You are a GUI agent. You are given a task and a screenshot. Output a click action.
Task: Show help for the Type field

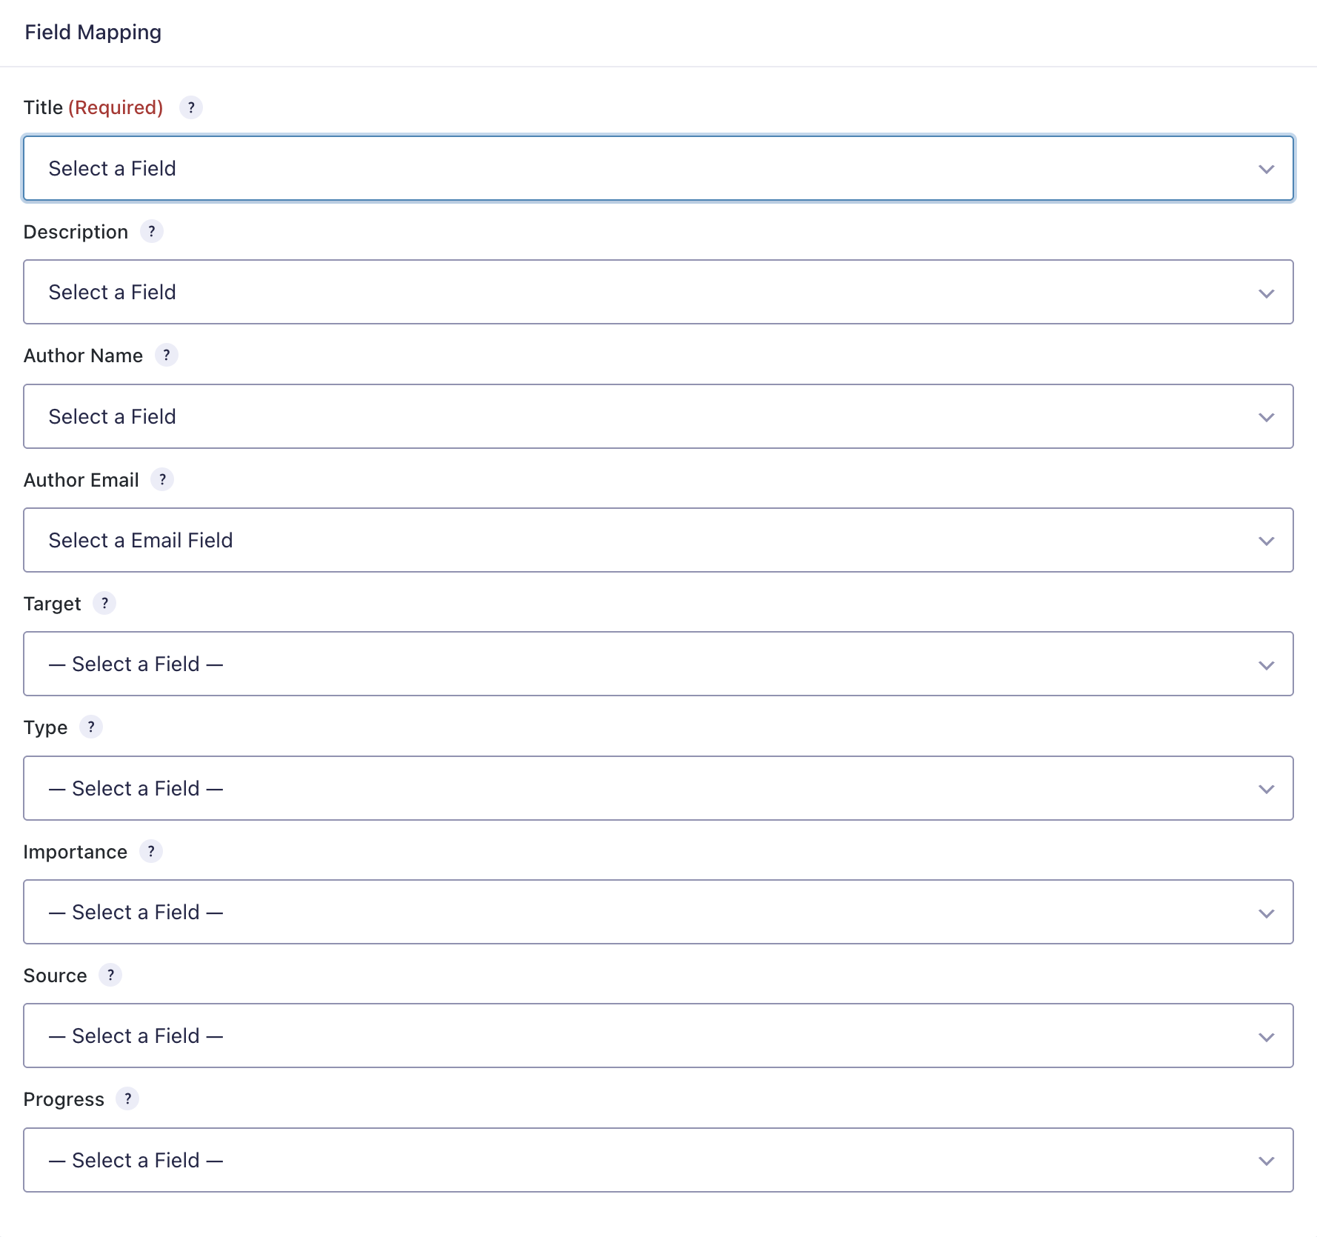coord(91,727)
